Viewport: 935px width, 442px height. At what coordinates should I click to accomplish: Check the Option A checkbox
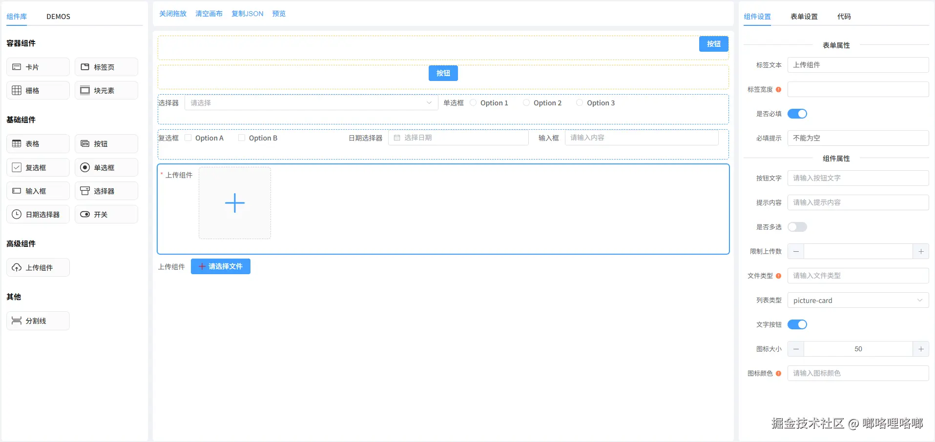188,138
